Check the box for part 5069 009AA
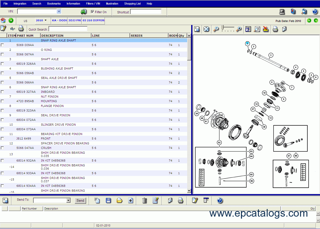Screen dimensions: 320x229 2,45
